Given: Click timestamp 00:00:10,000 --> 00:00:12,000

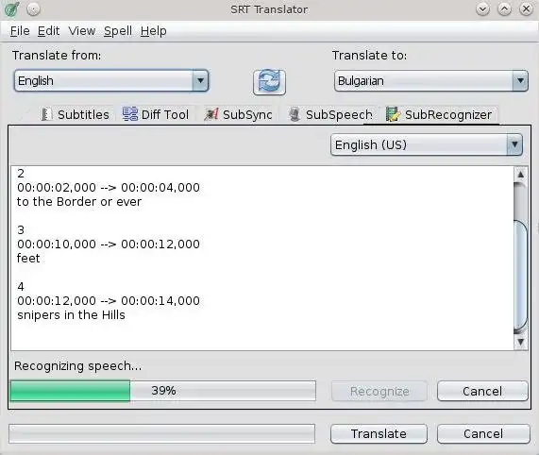Looking at the screenshot, I should [109, 244].
